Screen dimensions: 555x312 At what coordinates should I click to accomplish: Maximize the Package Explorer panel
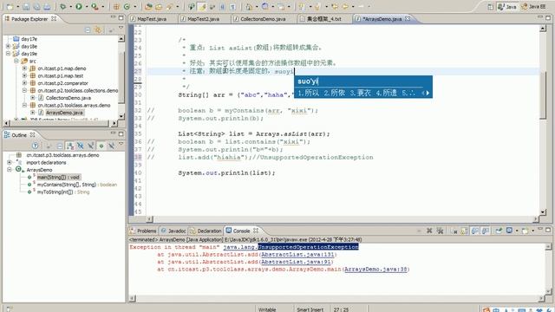click(x=121, y=17)
